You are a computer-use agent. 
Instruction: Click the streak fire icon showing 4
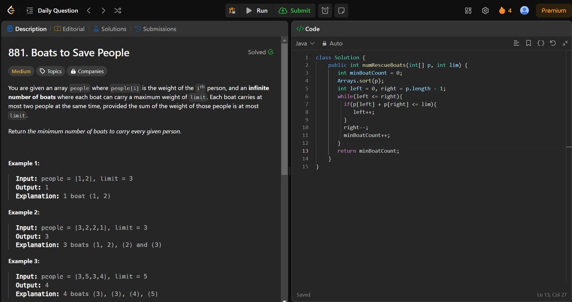click(x=505, y=10)
